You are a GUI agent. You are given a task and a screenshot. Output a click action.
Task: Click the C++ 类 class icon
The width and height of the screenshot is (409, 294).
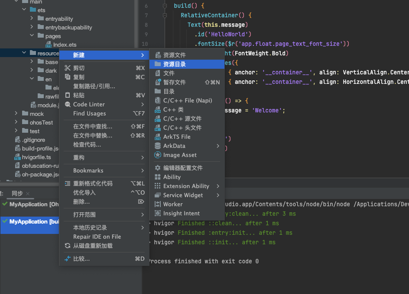click(x=158, y=109)
